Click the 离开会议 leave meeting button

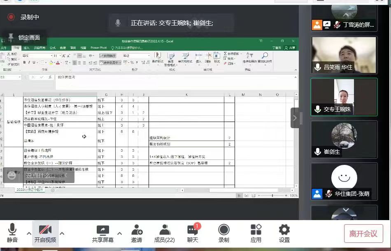click(363, 234)
